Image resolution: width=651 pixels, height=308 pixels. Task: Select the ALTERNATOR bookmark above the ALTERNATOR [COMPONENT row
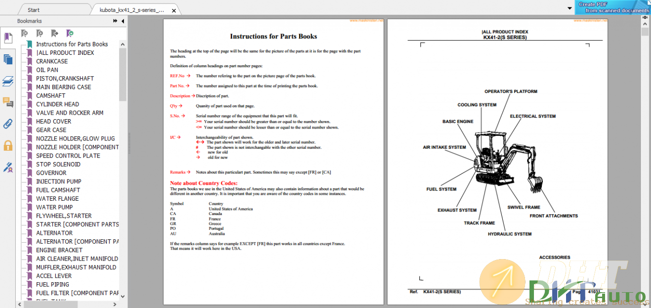point(54,233)
